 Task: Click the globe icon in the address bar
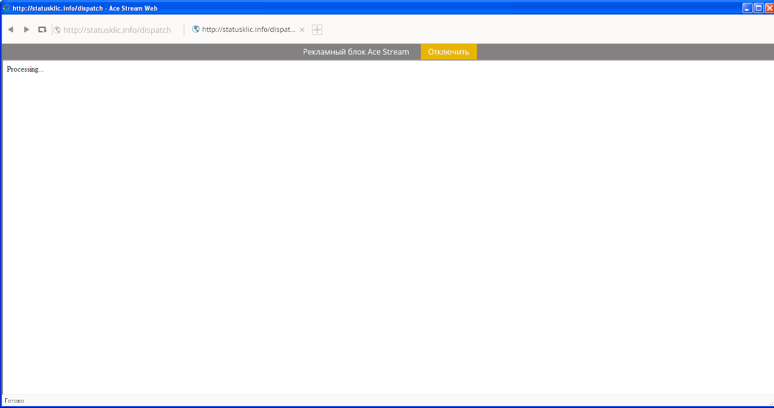(x=57, y=30)
